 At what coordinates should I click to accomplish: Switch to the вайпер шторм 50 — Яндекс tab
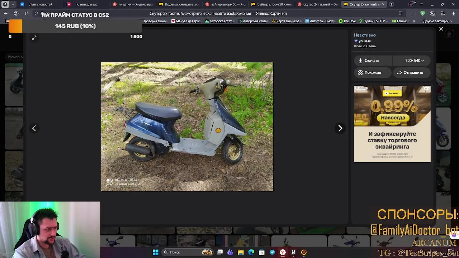pyautogui.click(x=225, y=4)
